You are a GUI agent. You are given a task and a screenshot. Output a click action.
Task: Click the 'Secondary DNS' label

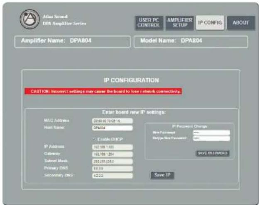59,175
